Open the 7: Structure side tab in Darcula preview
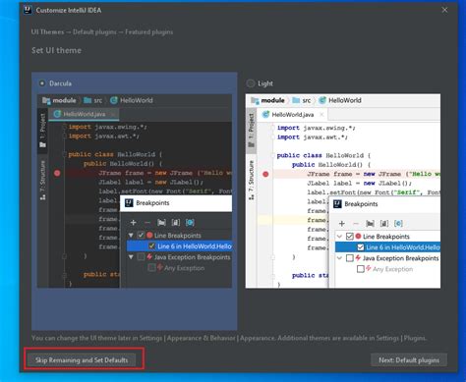This screenshot has width=466, height=382. [x=42, y=180]
